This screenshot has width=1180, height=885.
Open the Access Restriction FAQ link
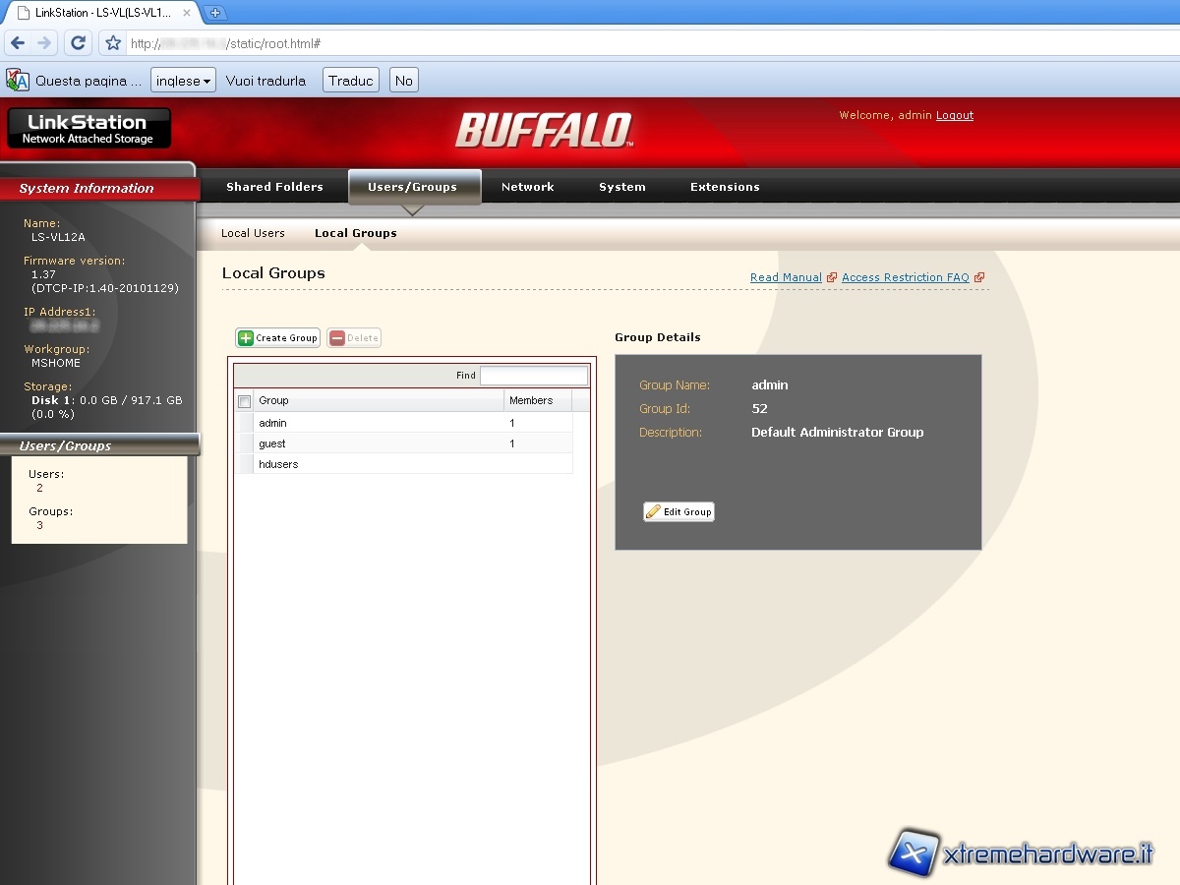click(905, 277)
